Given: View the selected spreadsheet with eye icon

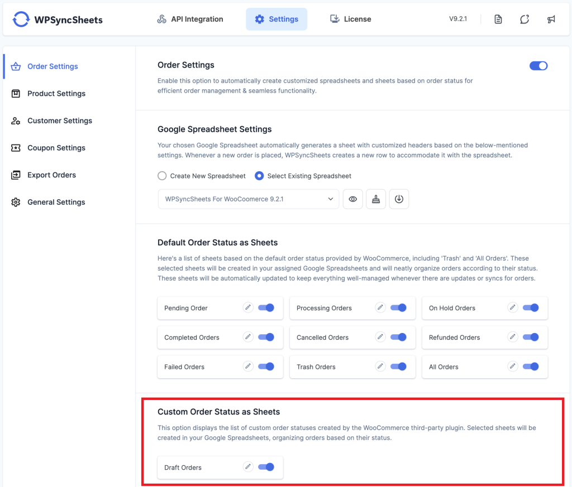Looking at the screenshot, I should (x=353, y=199).
